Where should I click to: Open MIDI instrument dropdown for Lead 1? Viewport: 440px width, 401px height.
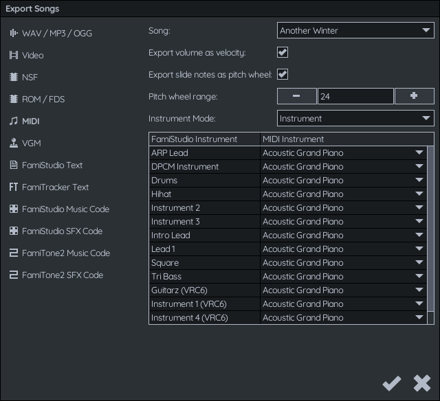[x=343, y=249]
